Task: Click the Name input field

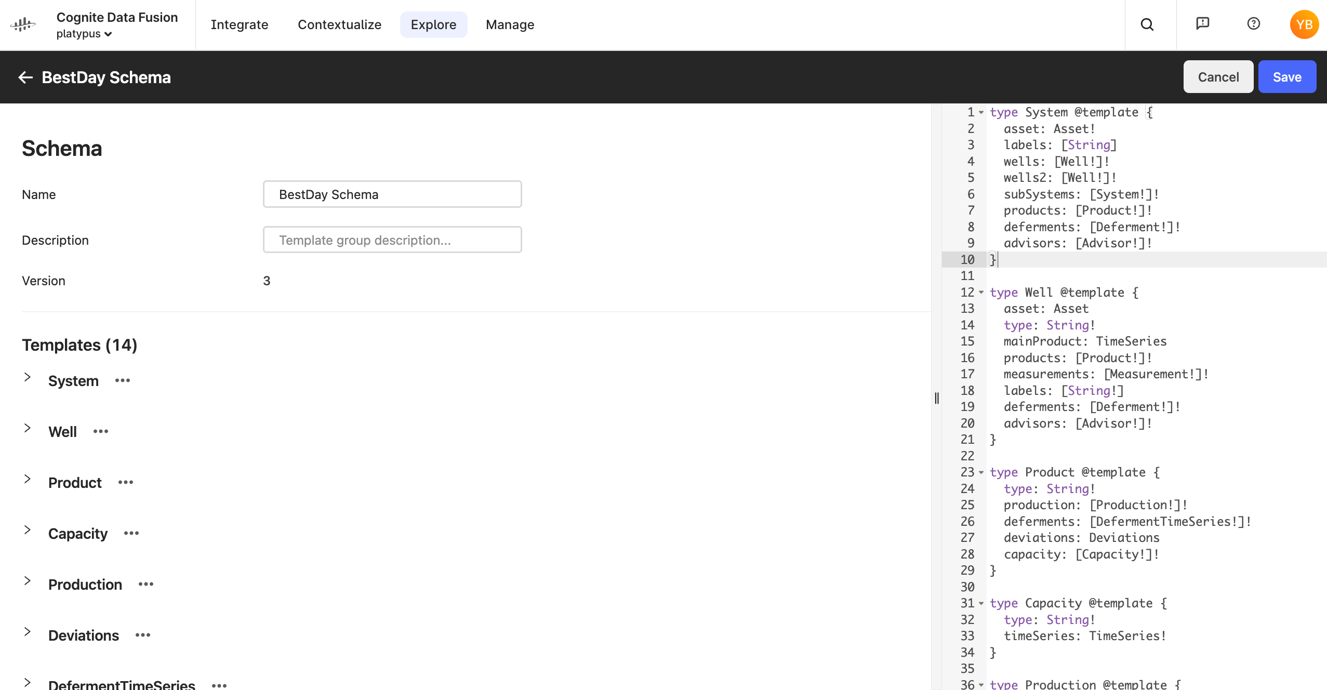Action: point(392,194)
